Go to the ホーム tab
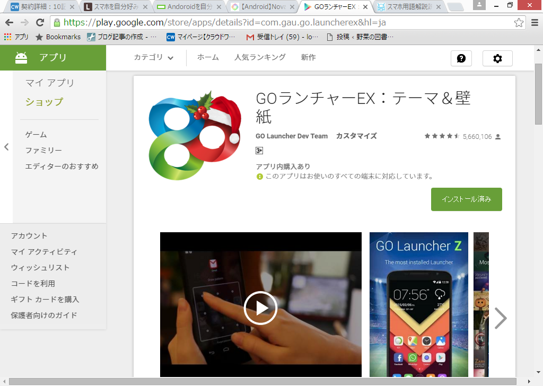Screen dimensions: 543x386 click(208, 57)
